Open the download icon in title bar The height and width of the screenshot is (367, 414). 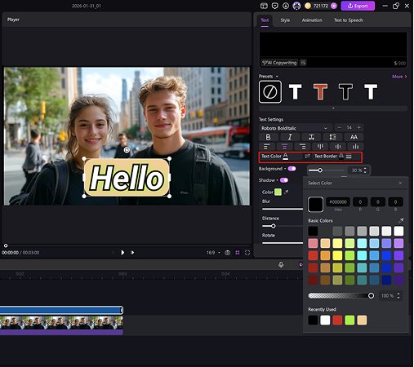click(x=286, y=6)
